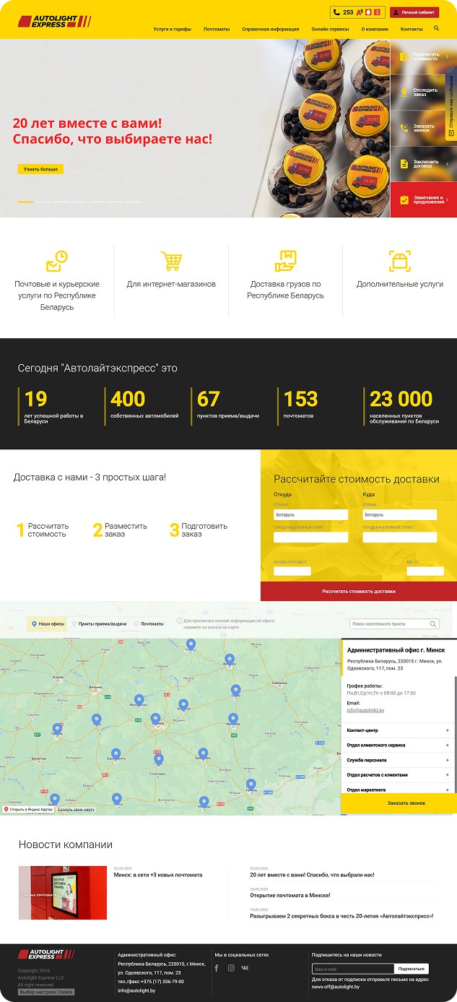457x1002 pixels.
Task: Click the info@autolight.by email in office panel
Action: 365,710
